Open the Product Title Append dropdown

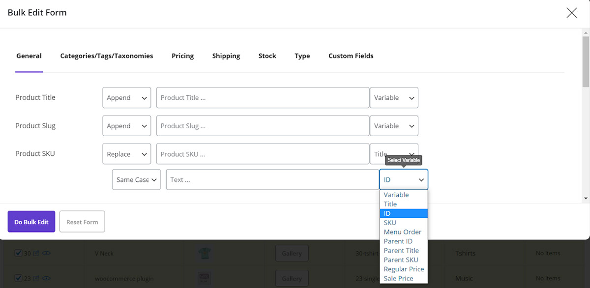[x=127, y=98]
